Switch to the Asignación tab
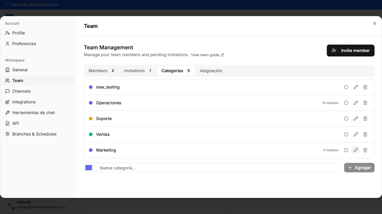The width and height of the screenshot is (382, 214). [211, 71]
